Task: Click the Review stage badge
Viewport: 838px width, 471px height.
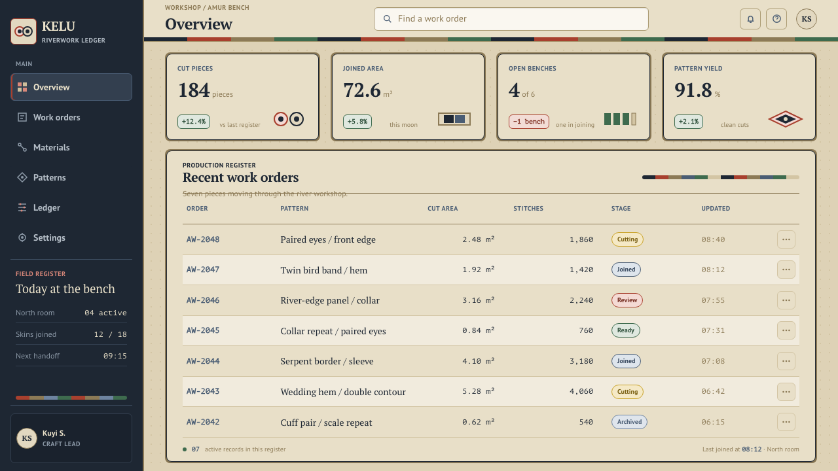Action: point(627,300)
